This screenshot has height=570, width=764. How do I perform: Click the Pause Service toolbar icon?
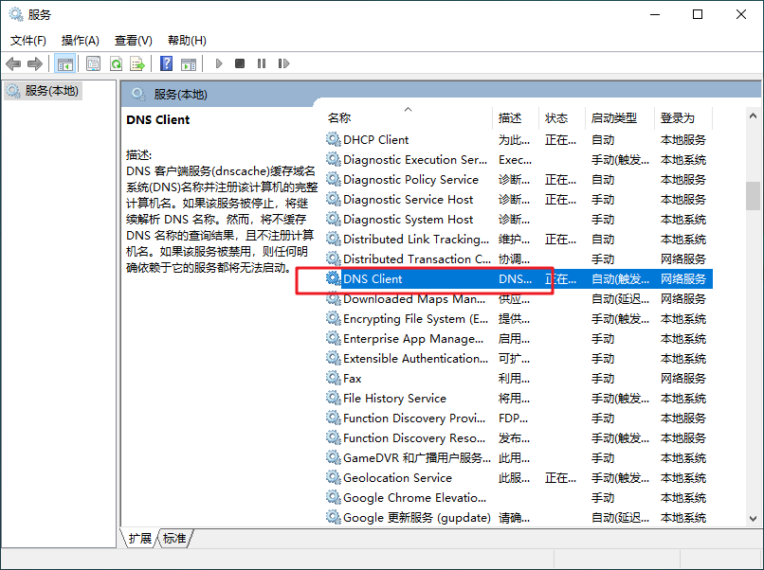pos(262,63)
